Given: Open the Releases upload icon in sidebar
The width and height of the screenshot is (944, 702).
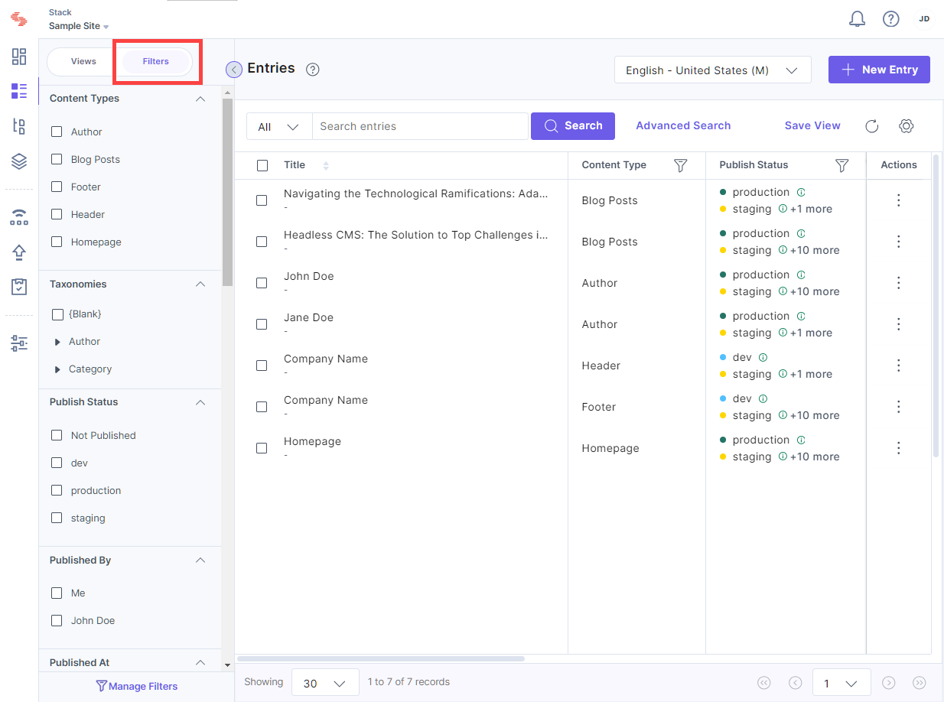Looking at the screenshot, I should click(x=19, y=252).
